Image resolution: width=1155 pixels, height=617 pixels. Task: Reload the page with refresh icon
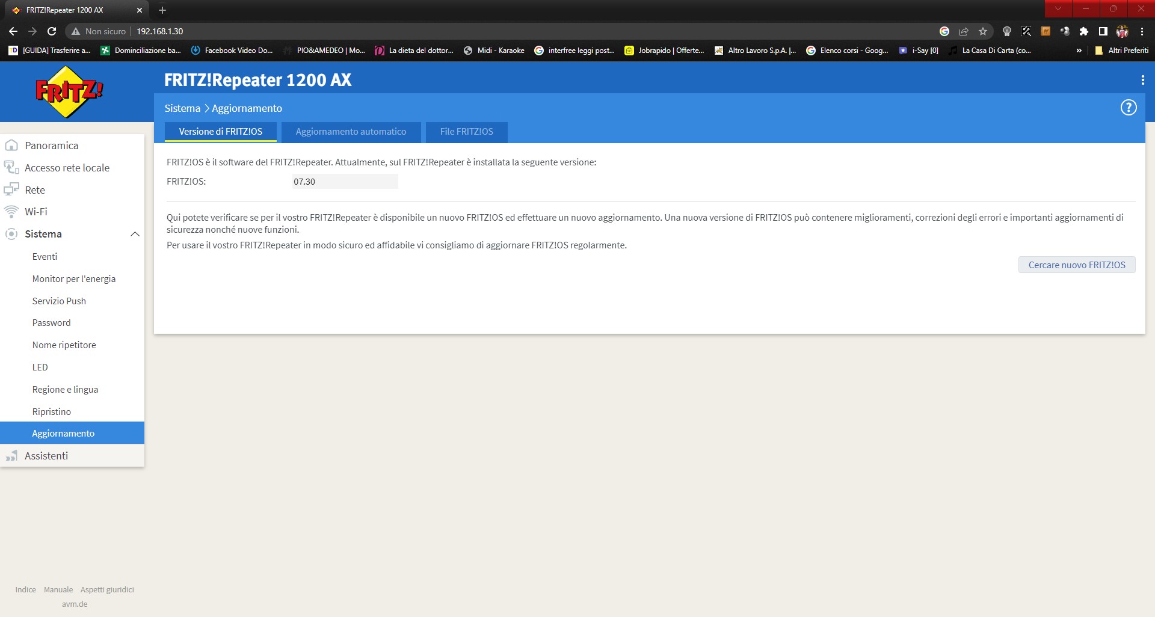point(52,31)
